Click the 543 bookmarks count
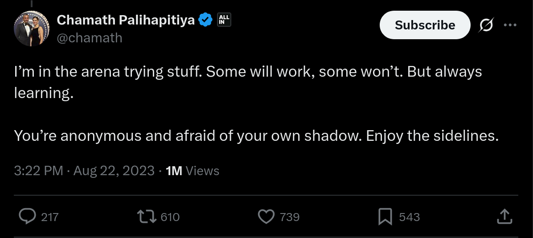 tap(409, 217)
